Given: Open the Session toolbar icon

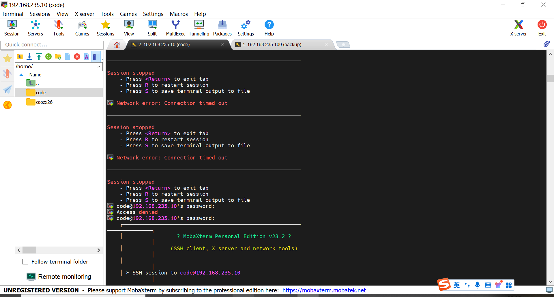Looking at the screenshot, I should [12, 28].
